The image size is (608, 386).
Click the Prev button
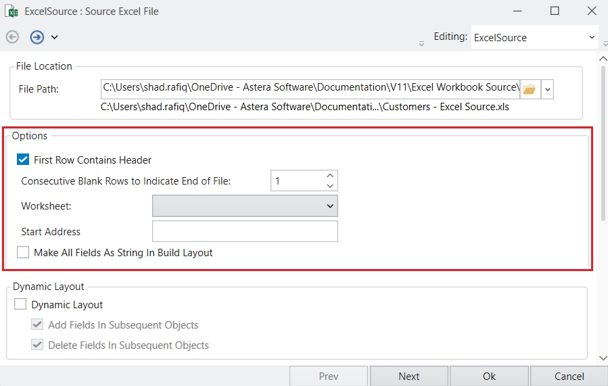[329, 376]
